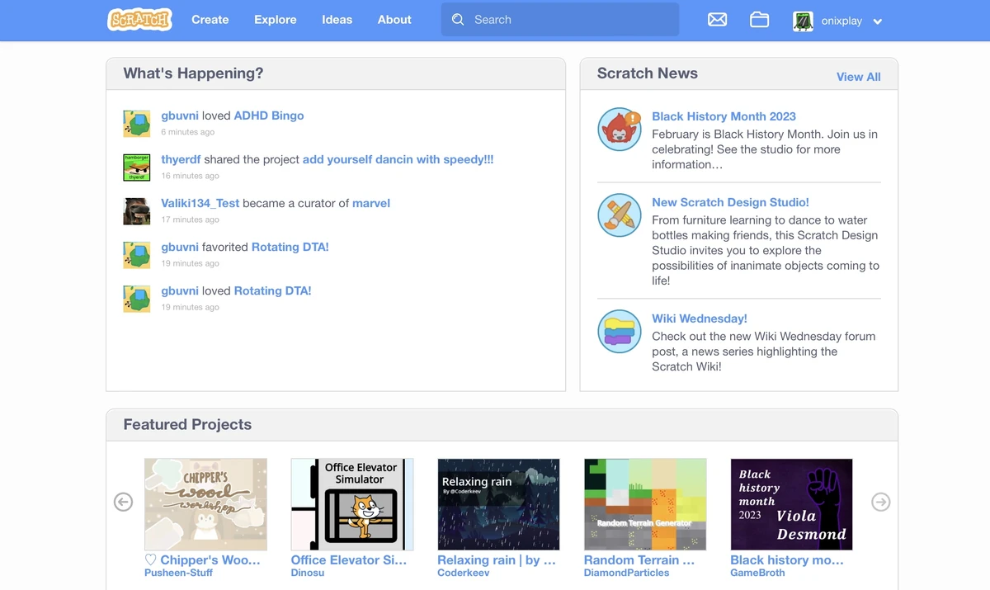
Task: Open the New Scratch Design Studio! link
Action: (730, 202)
